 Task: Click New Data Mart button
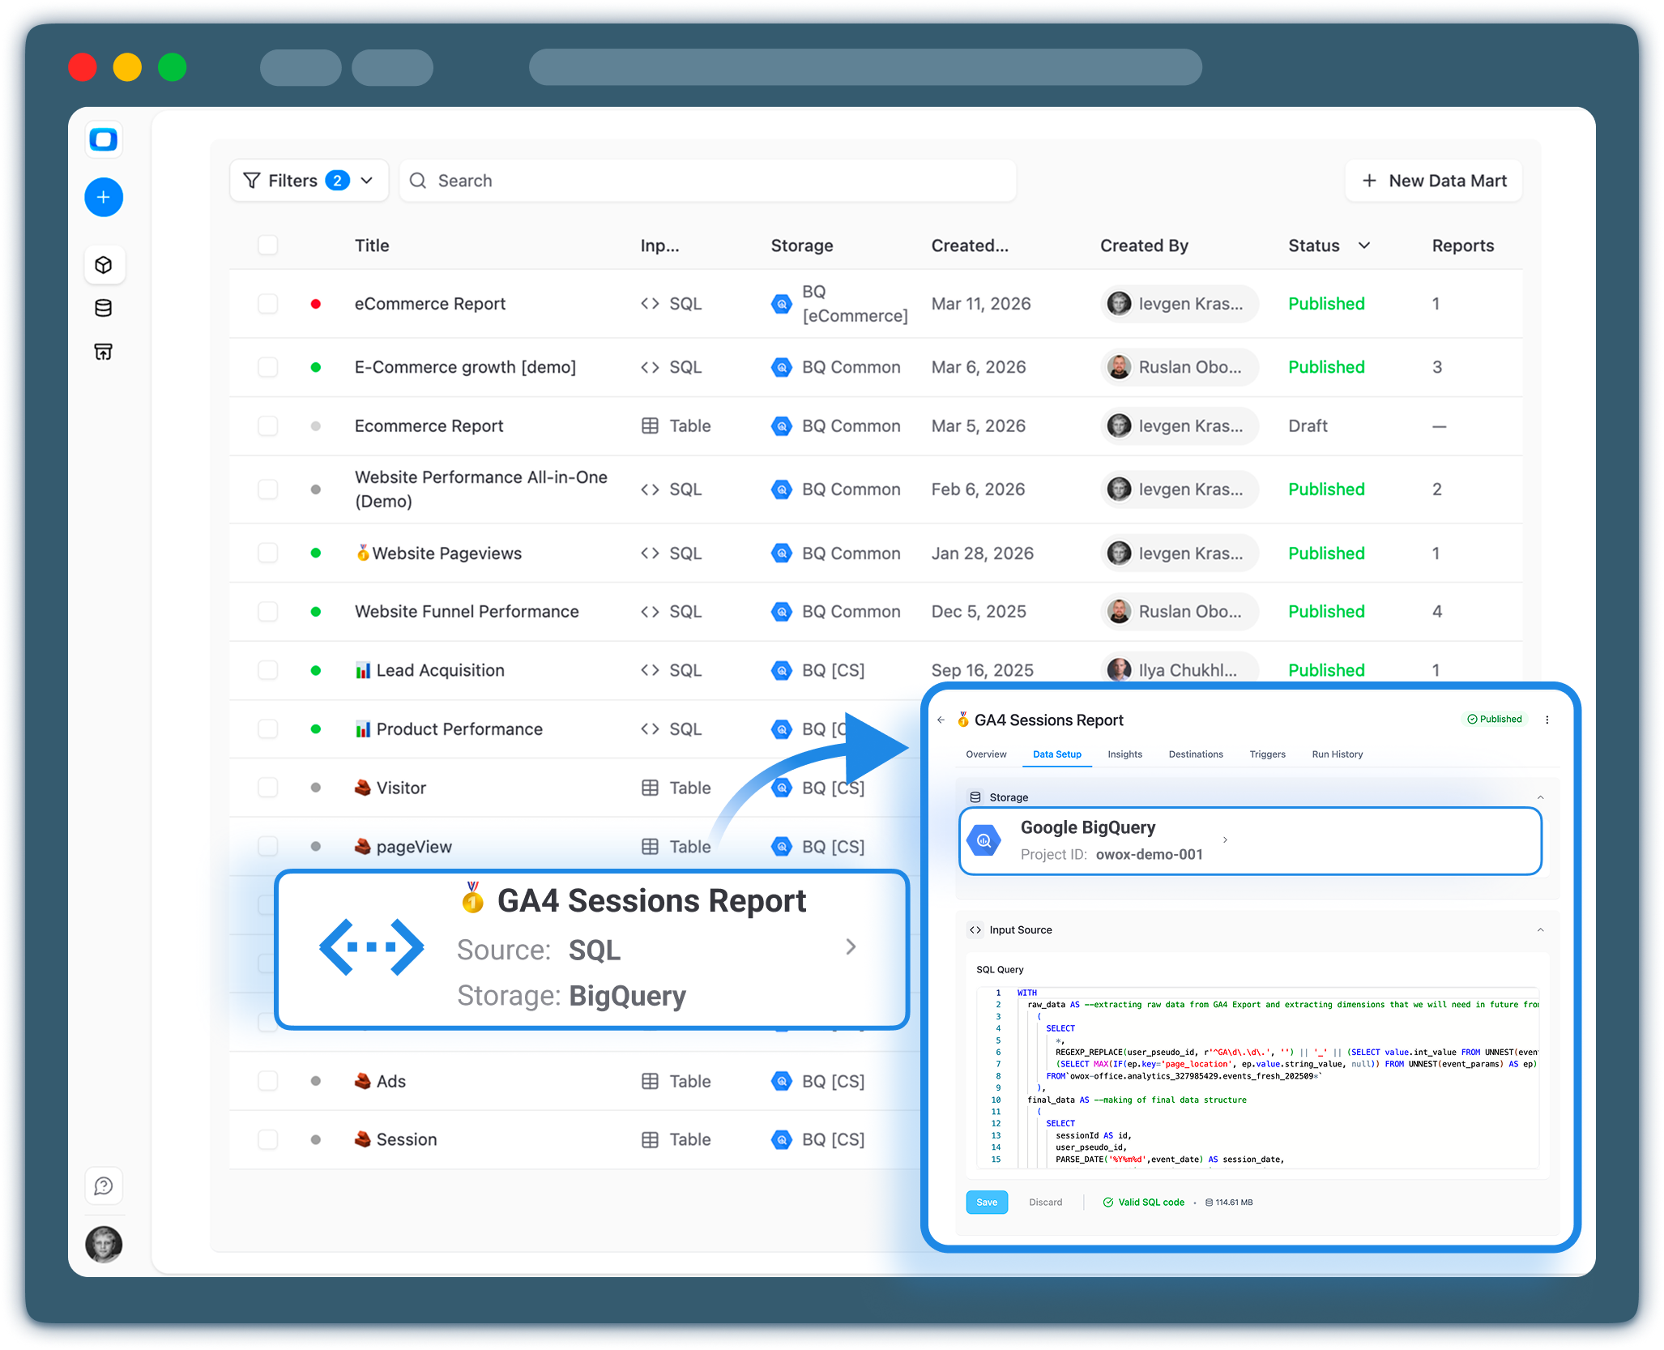1434,181
